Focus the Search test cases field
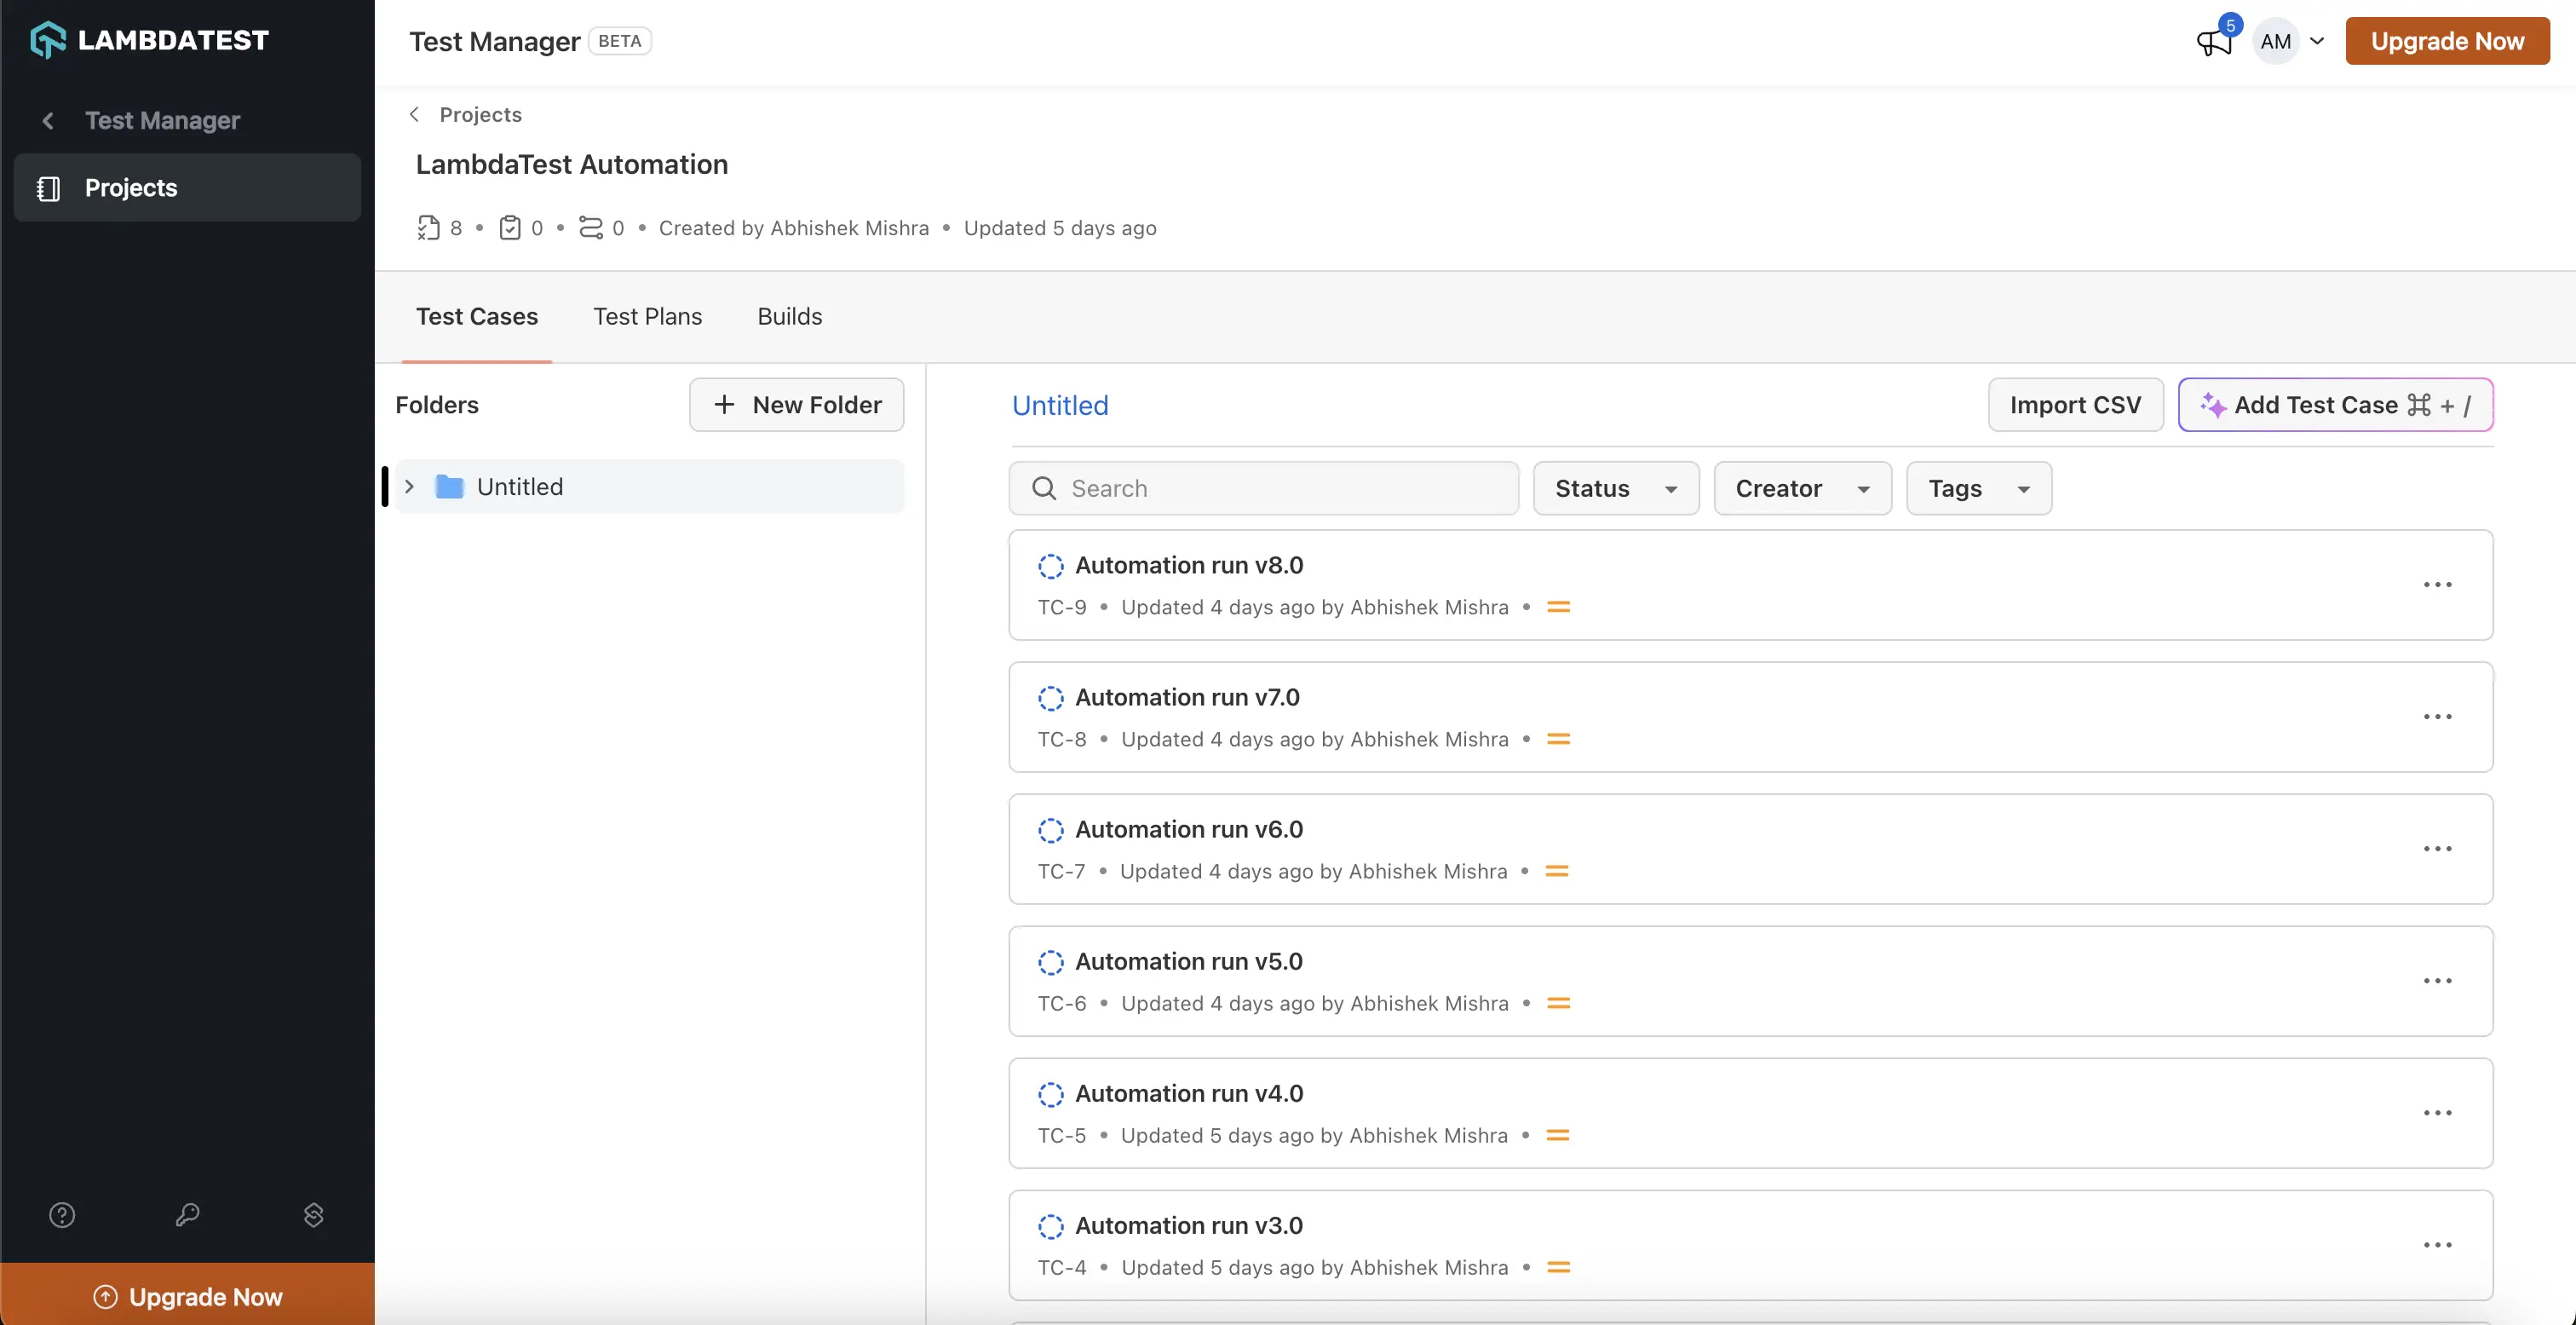Image resolution: width=2576 pixels, height=1325 pixels. (1264, 488)
